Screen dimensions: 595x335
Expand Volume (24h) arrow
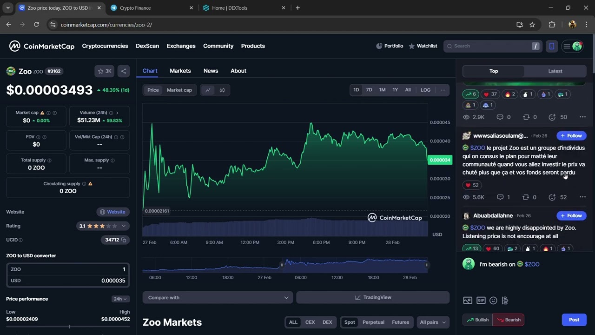click(117, 113)
